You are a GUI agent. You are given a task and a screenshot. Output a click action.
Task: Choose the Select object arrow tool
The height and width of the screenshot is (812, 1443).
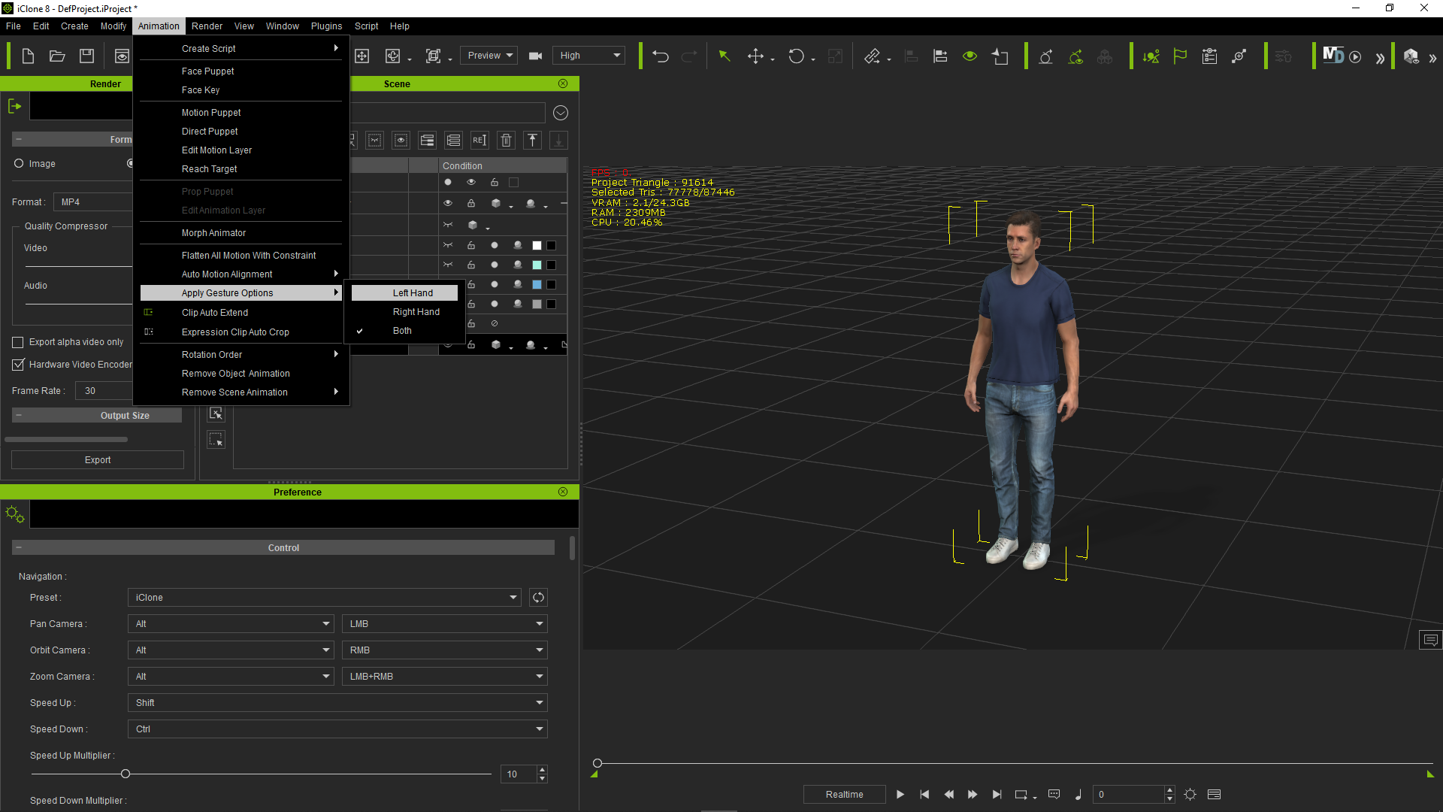725,56
